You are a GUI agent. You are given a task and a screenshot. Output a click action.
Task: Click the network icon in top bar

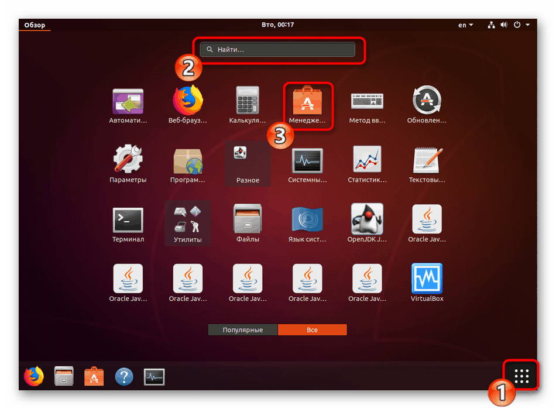[491, 25]
